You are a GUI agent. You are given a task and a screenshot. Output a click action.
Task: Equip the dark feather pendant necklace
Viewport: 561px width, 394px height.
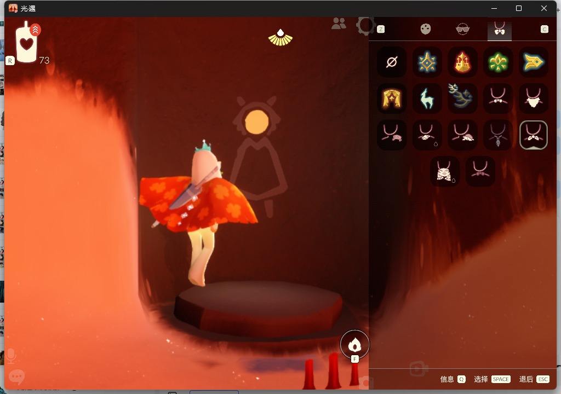click(497, 135)
